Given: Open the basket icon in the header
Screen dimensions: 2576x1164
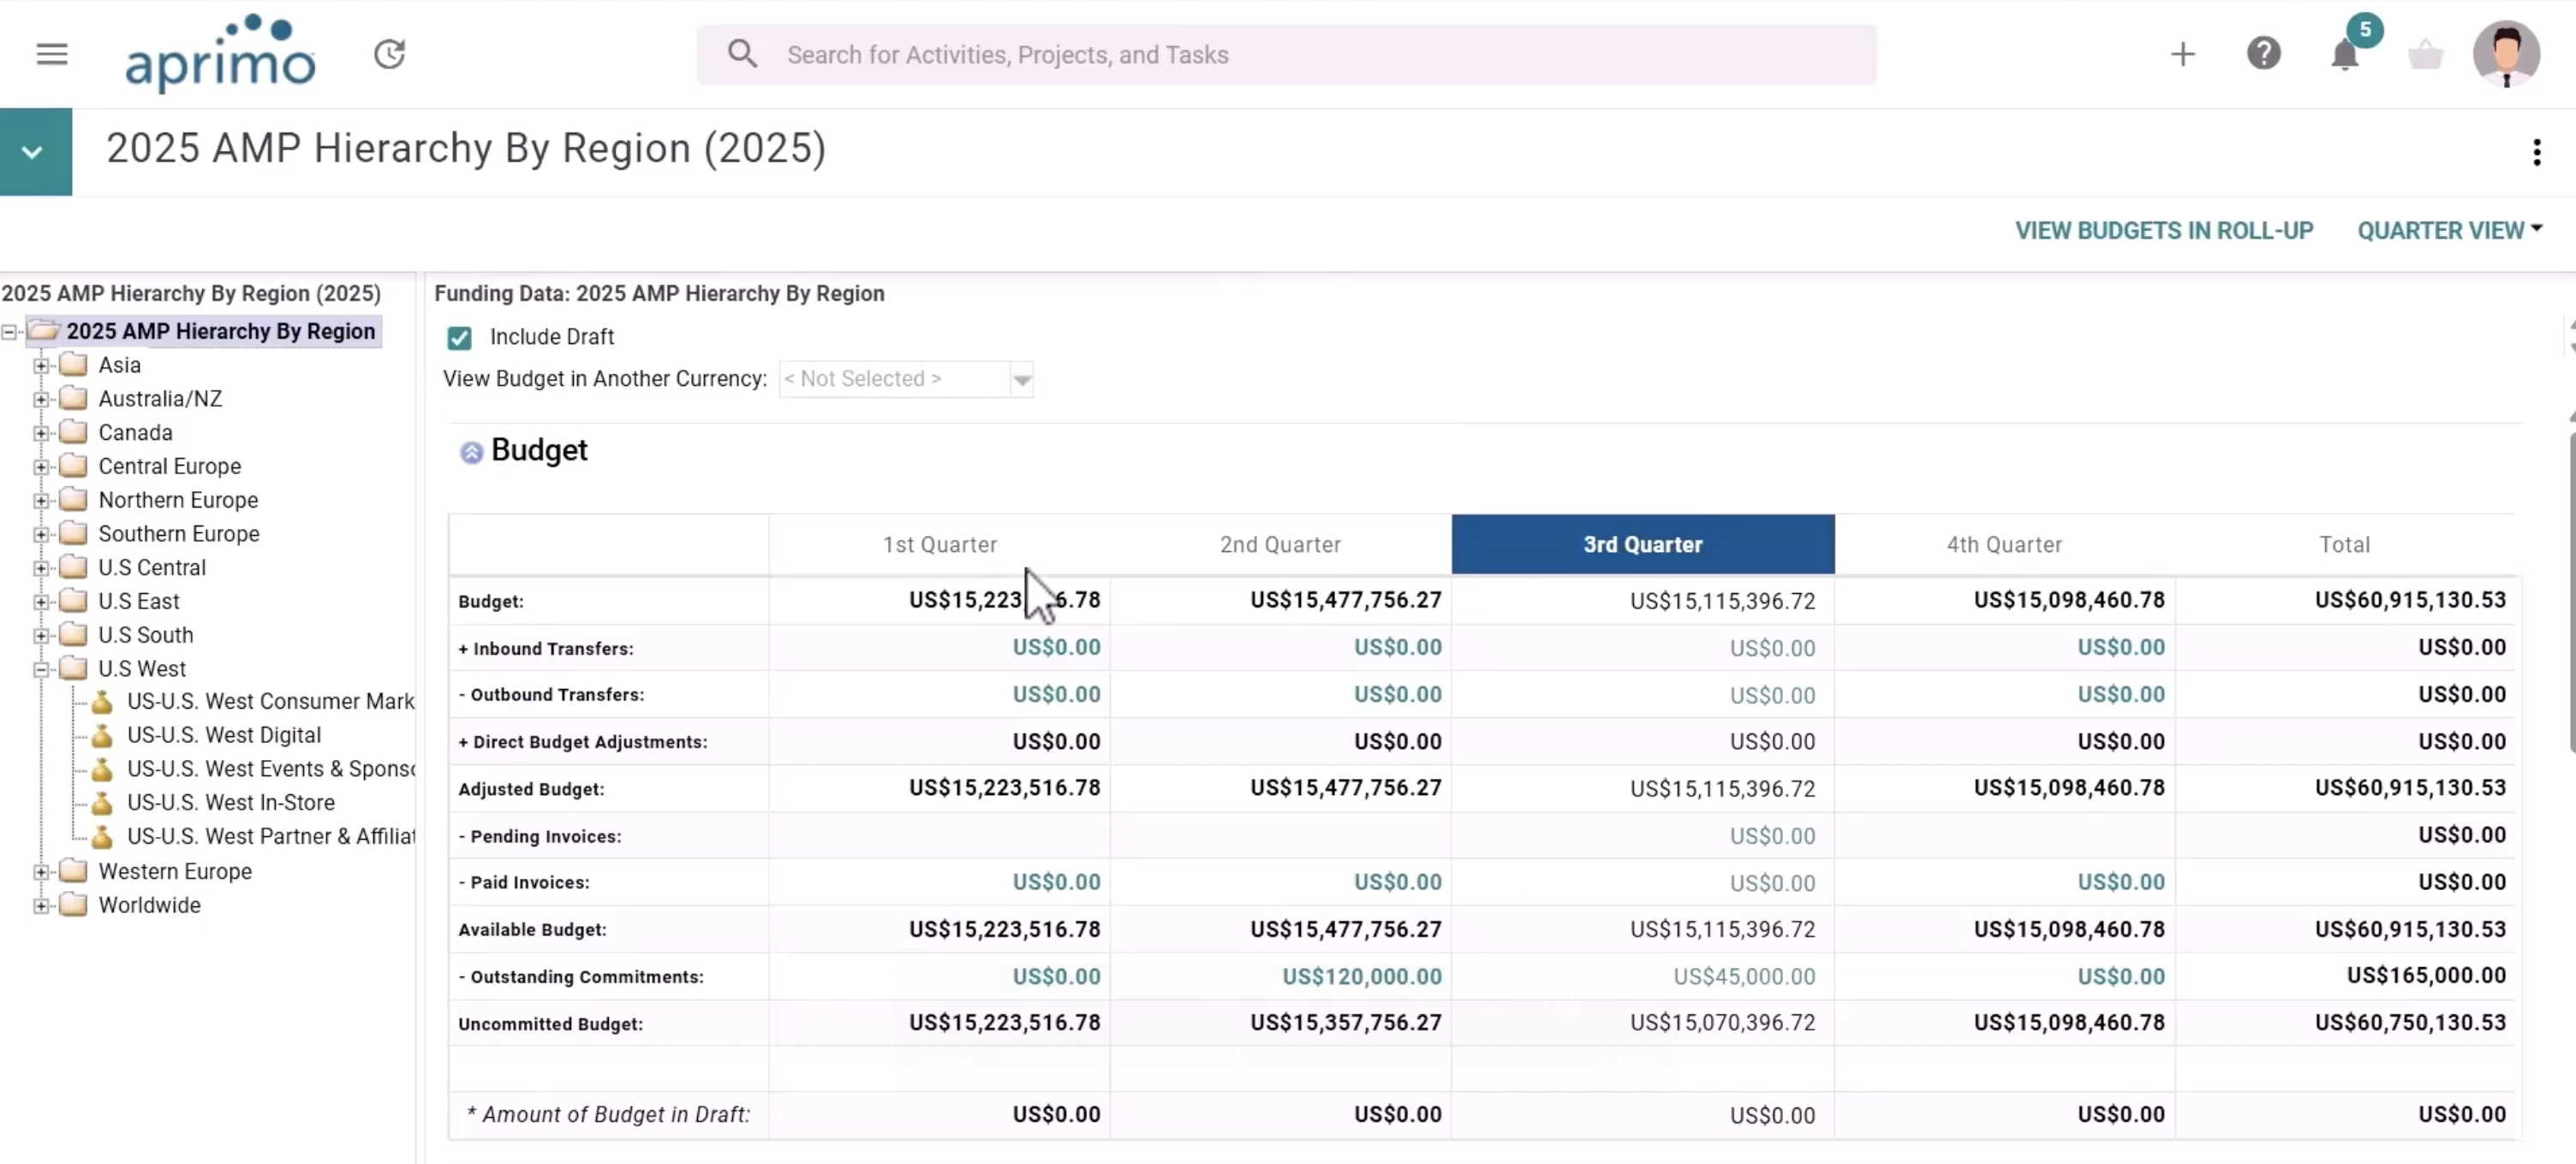Looking at the screenshot, I should tap(2425, 54).
